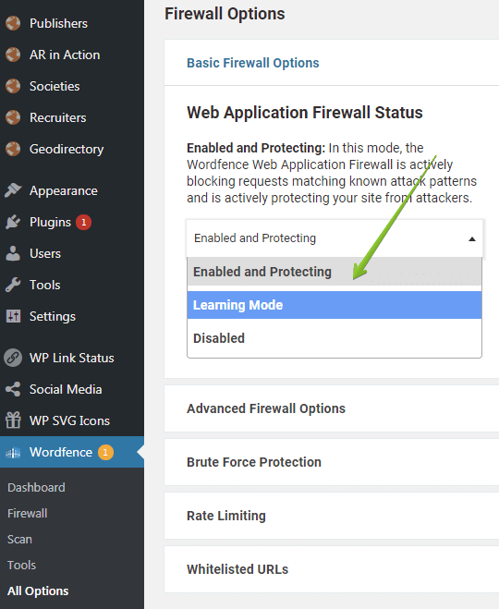Open Firewall submenu under Wordfence

(27, 514)
